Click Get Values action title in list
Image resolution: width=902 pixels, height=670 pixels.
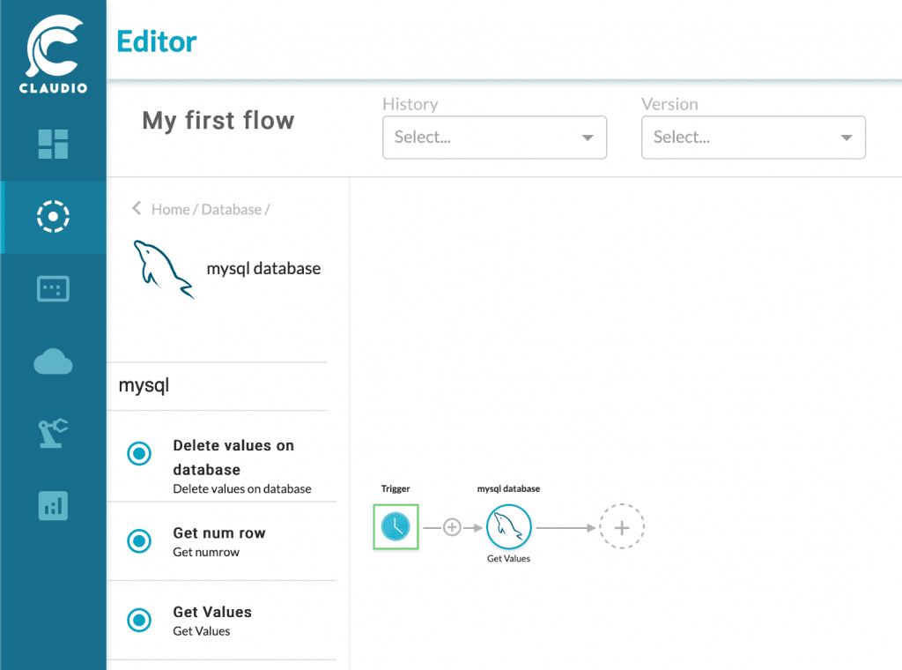(212, 612)
